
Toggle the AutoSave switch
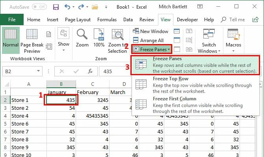[39, 7]
